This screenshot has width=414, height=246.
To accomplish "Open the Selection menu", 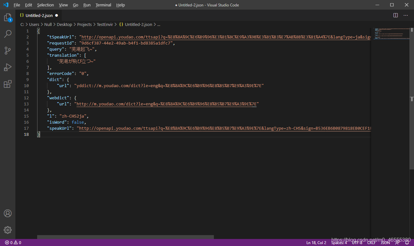I will pos(45,5).
